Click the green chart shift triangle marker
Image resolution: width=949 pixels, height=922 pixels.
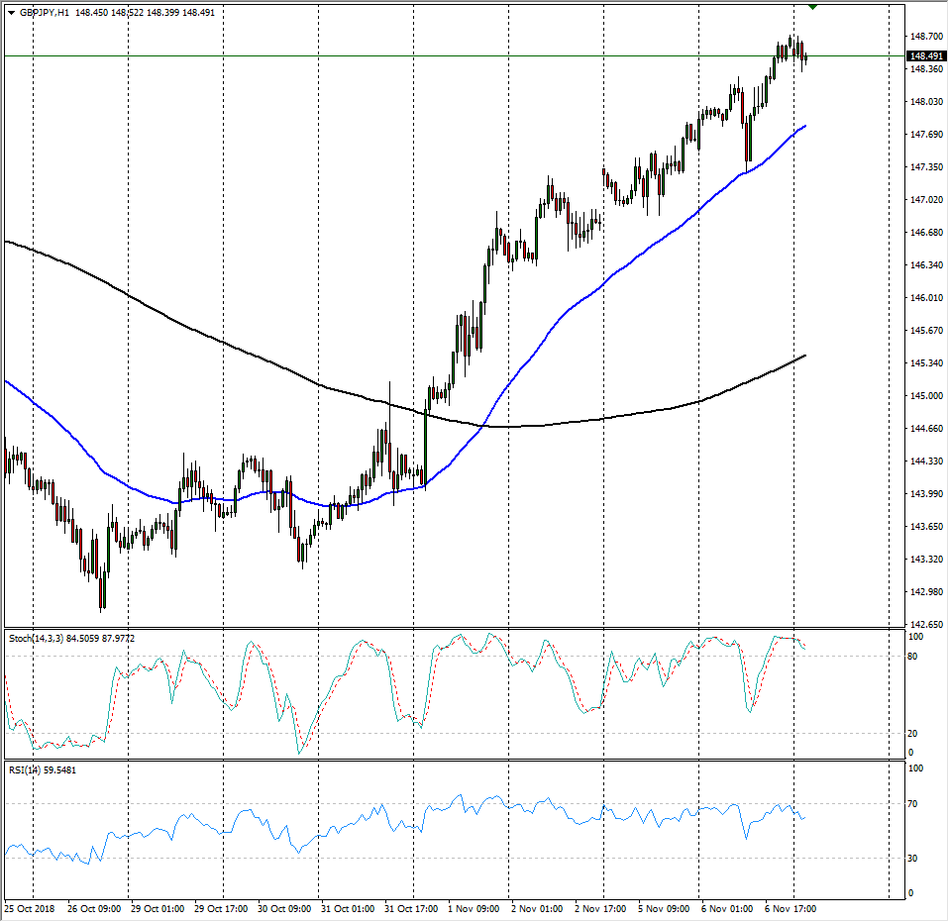(x=813, y=7)
